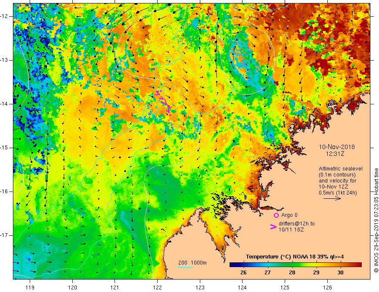Click the magenta drifters arrowhead legend symbol
This screenshot has height=292, width=379.
(273, 227)
